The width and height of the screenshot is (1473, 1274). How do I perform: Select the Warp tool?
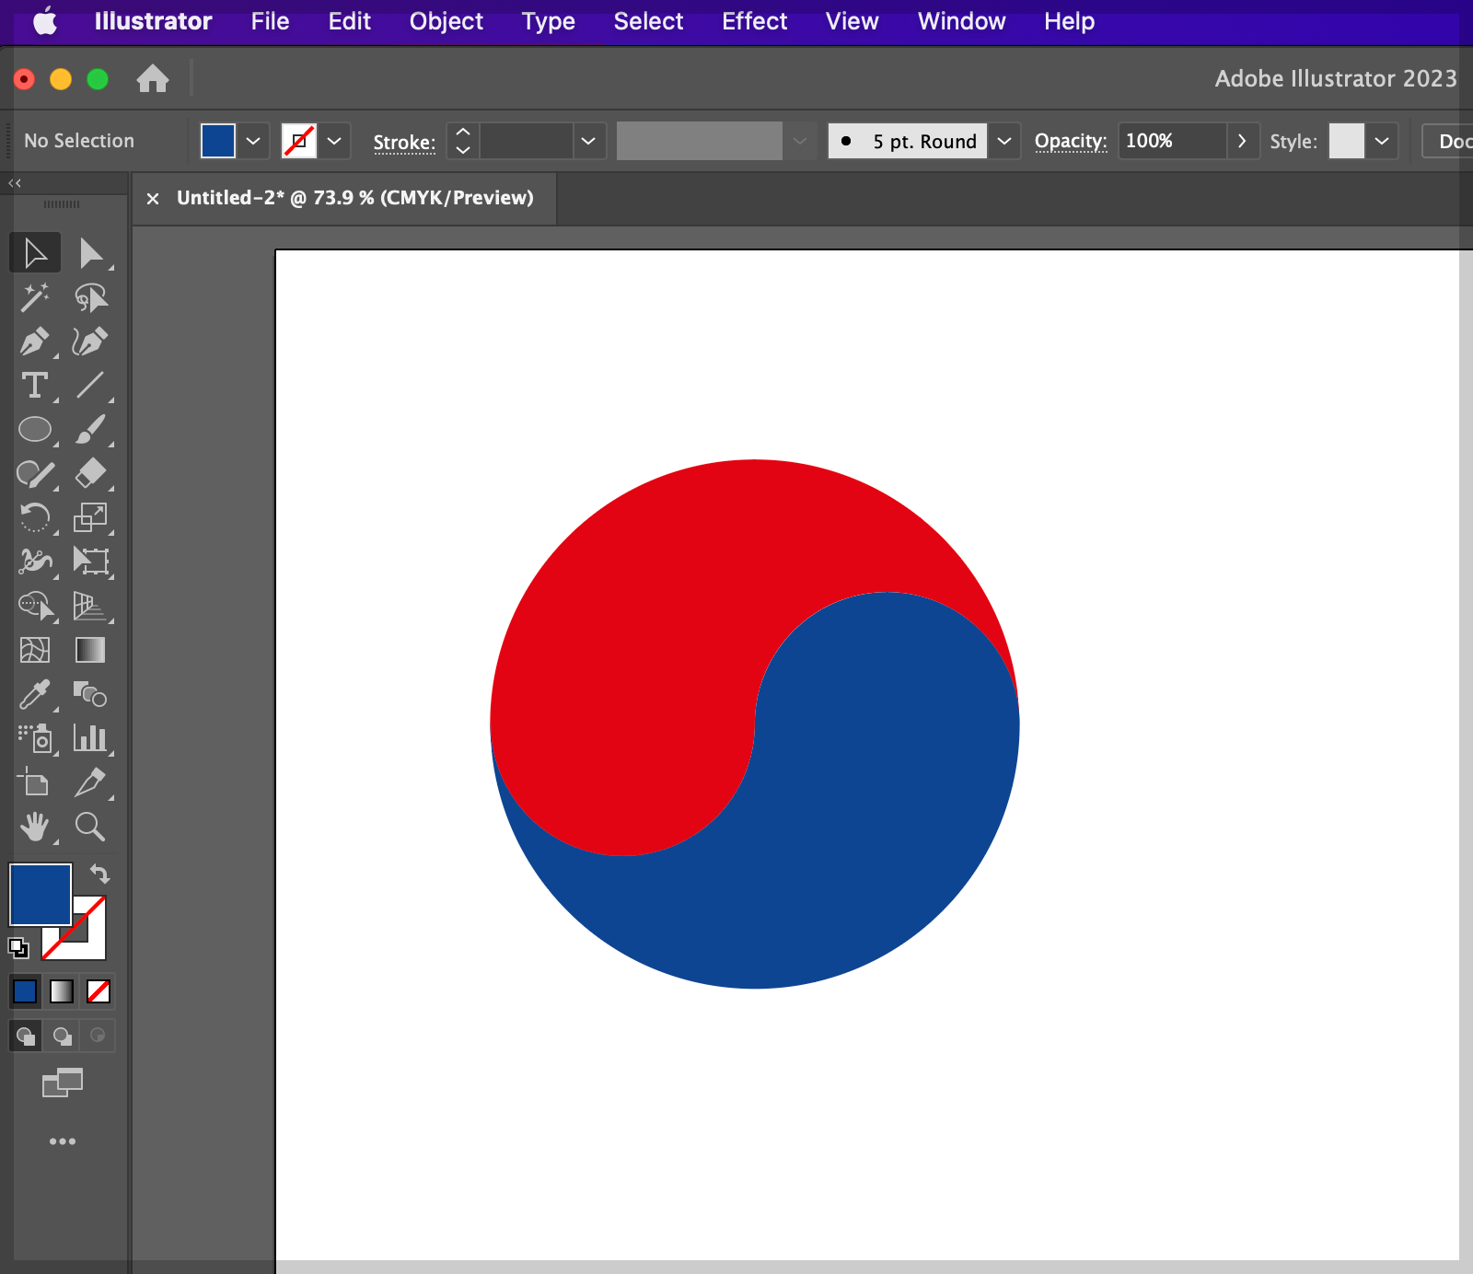35,561
